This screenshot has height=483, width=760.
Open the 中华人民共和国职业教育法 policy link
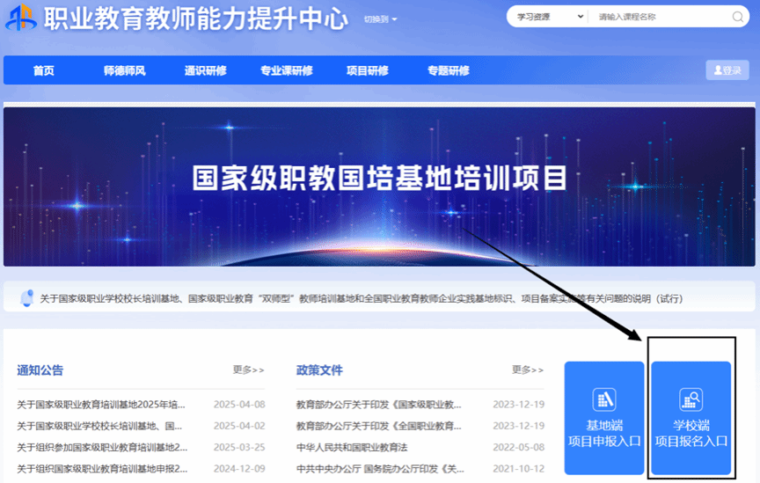pyautogui.click(x=358, y=447)
